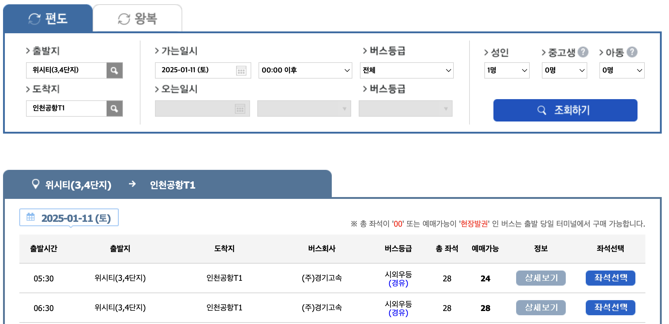This screenshot has height=324, width=669.
Task: Click the help icon beside 중고생
Action: coord(583,52)
